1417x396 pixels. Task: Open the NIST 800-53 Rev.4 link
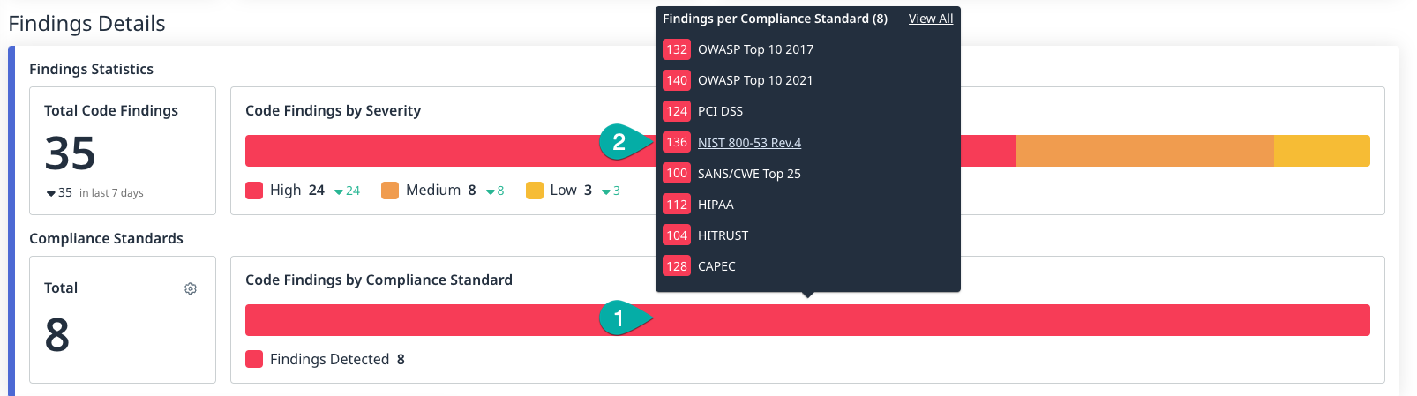749,143
